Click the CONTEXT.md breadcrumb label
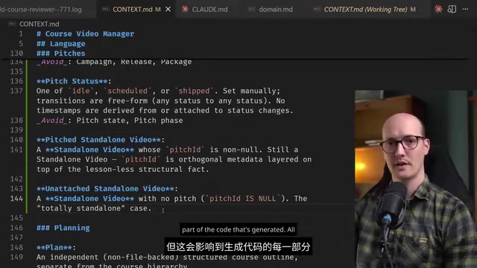477x268 pixels. pos(40,24)
